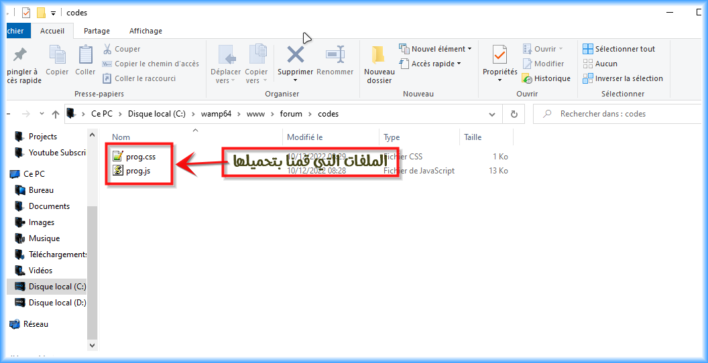Open Nouvel élément dropdown

(x=435, y=49)
